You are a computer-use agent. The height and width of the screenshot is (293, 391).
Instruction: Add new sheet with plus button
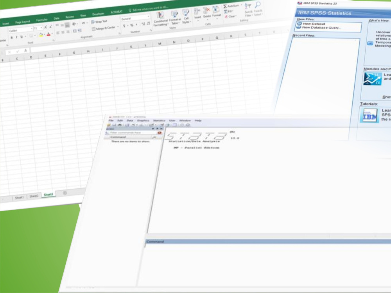coord(65,193)
